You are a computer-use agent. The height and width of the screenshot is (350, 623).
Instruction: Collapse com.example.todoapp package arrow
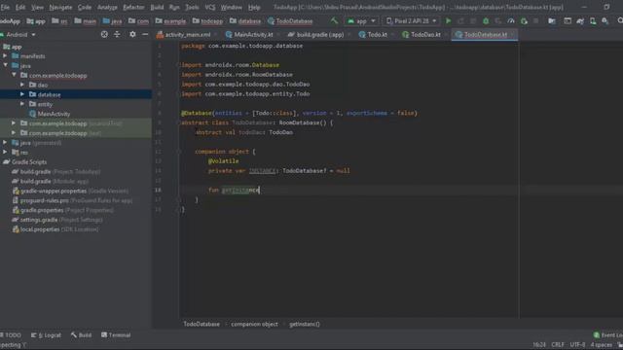pos(14,75)
